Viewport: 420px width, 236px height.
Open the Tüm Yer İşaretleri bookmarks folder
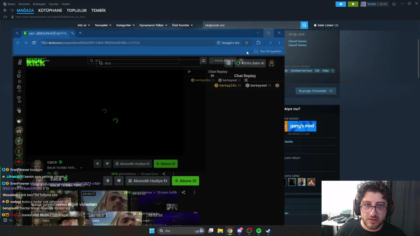[268, 51]
